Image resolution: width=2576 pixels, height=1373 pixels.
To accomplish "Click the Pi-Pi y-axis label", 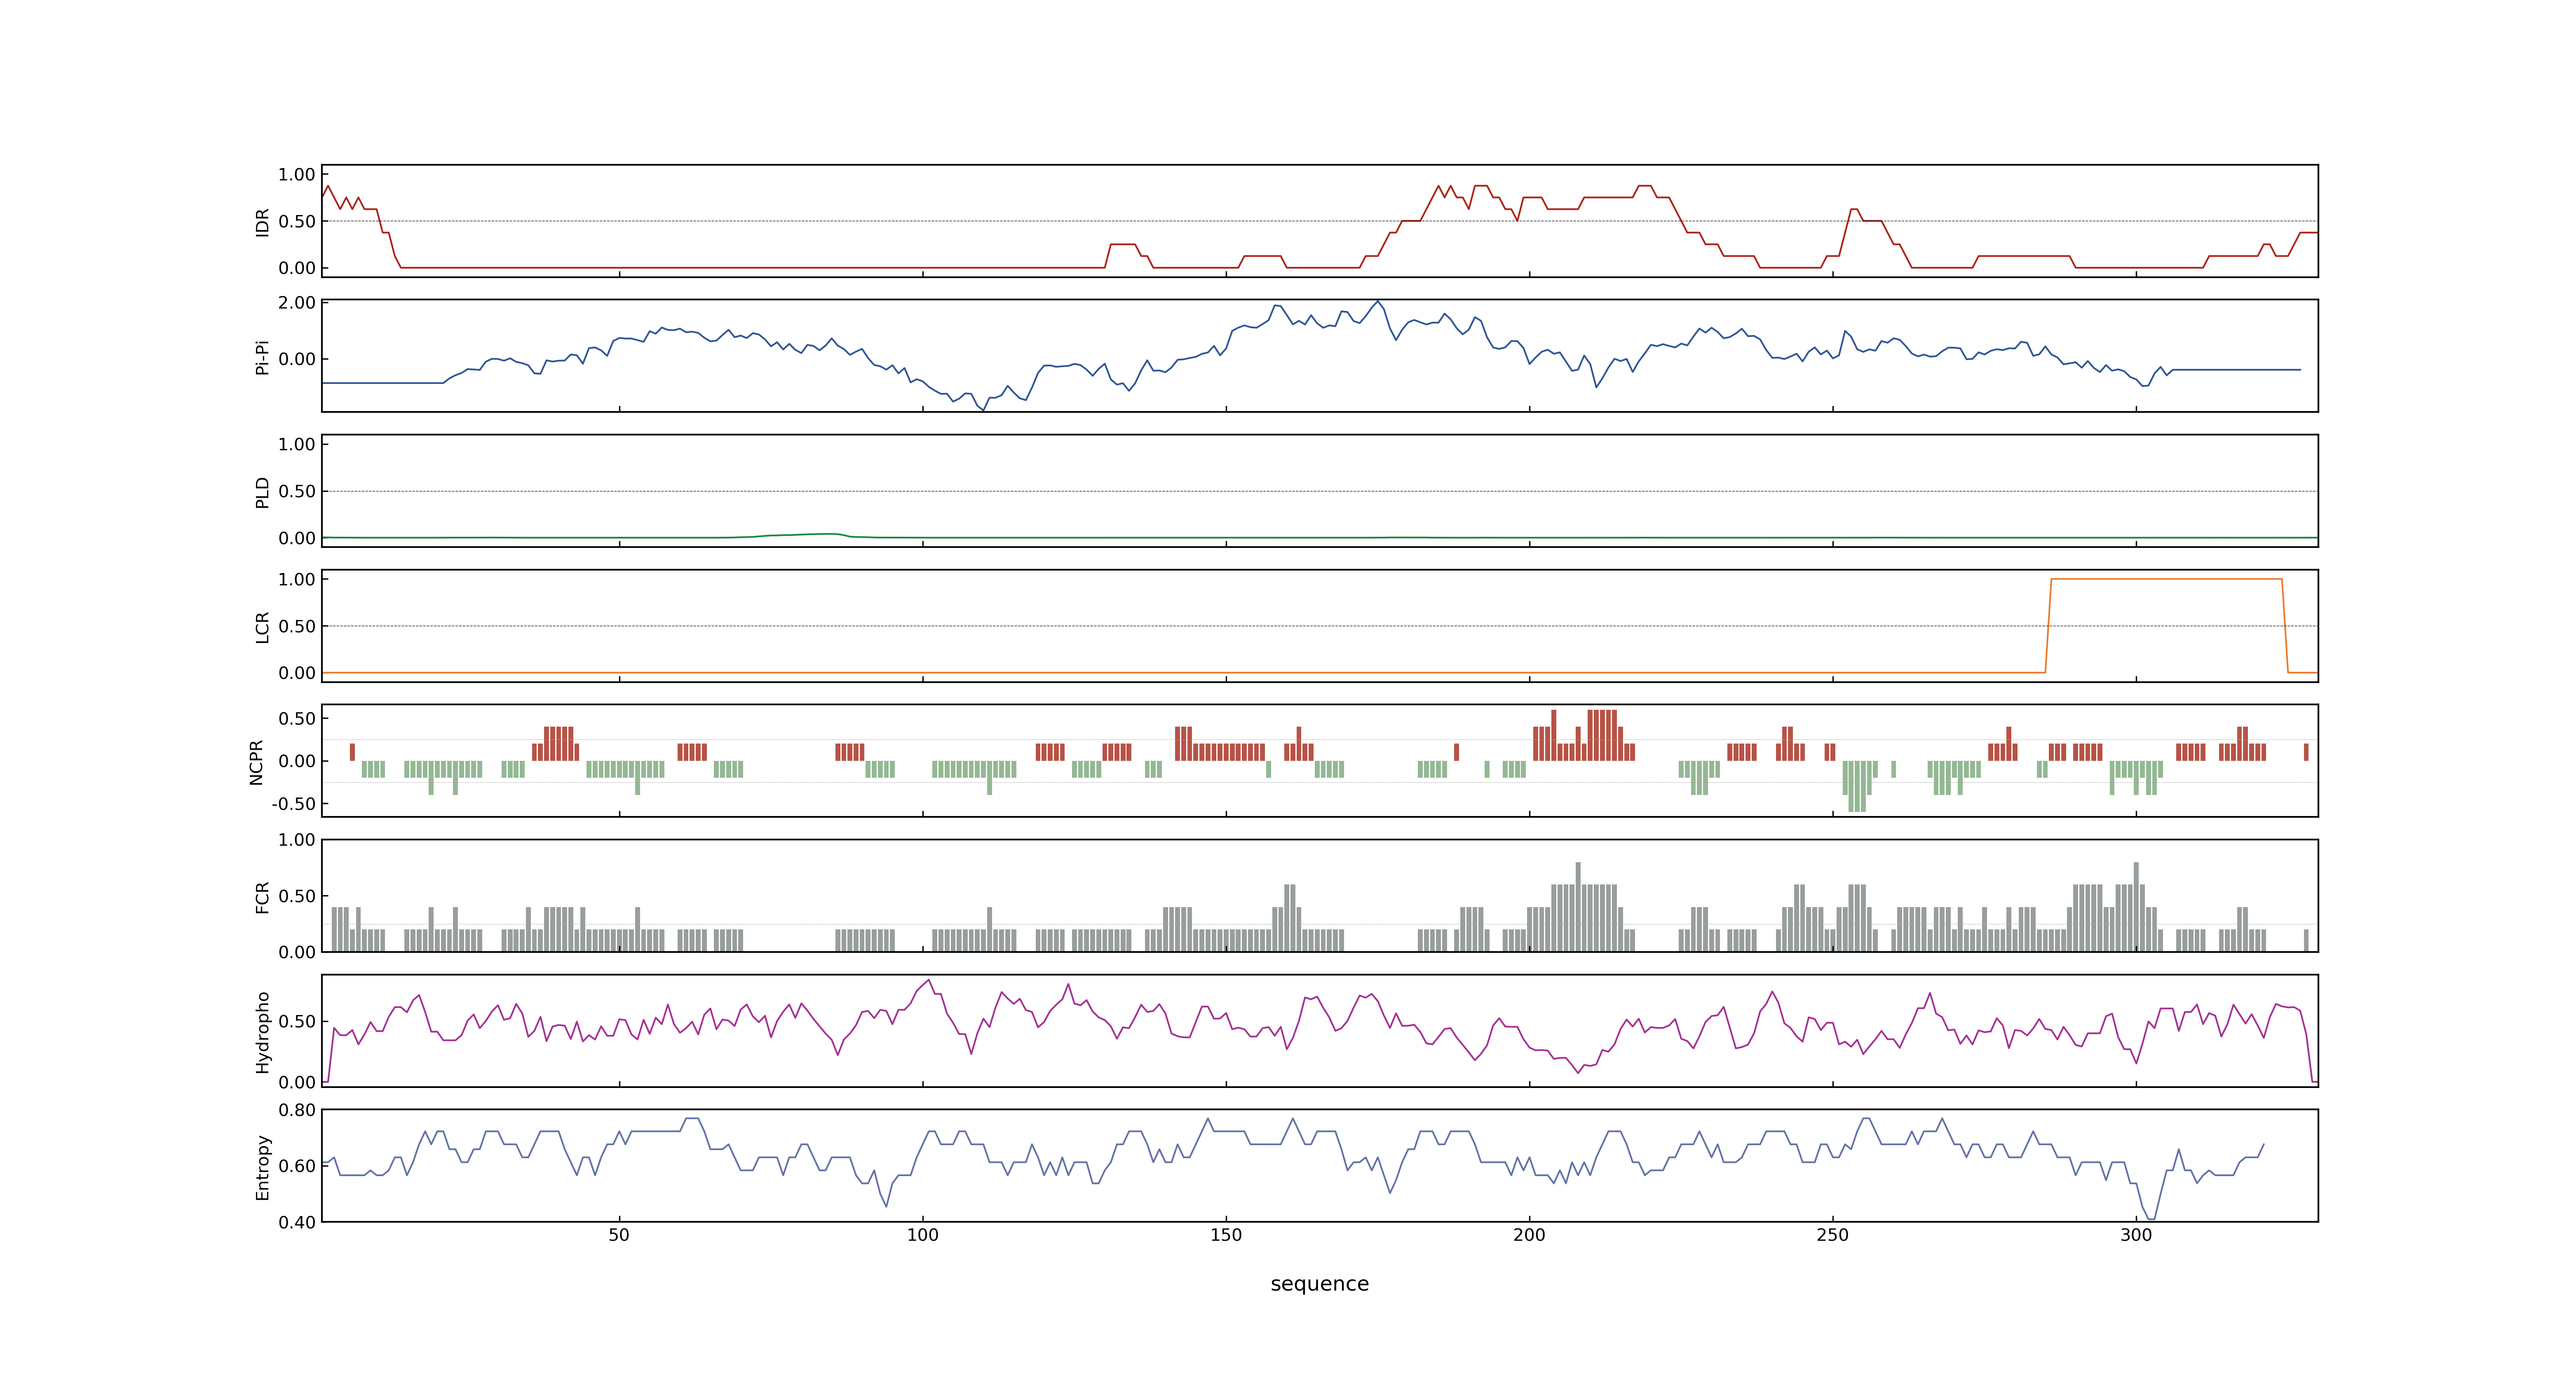I will tap(263, 357).
